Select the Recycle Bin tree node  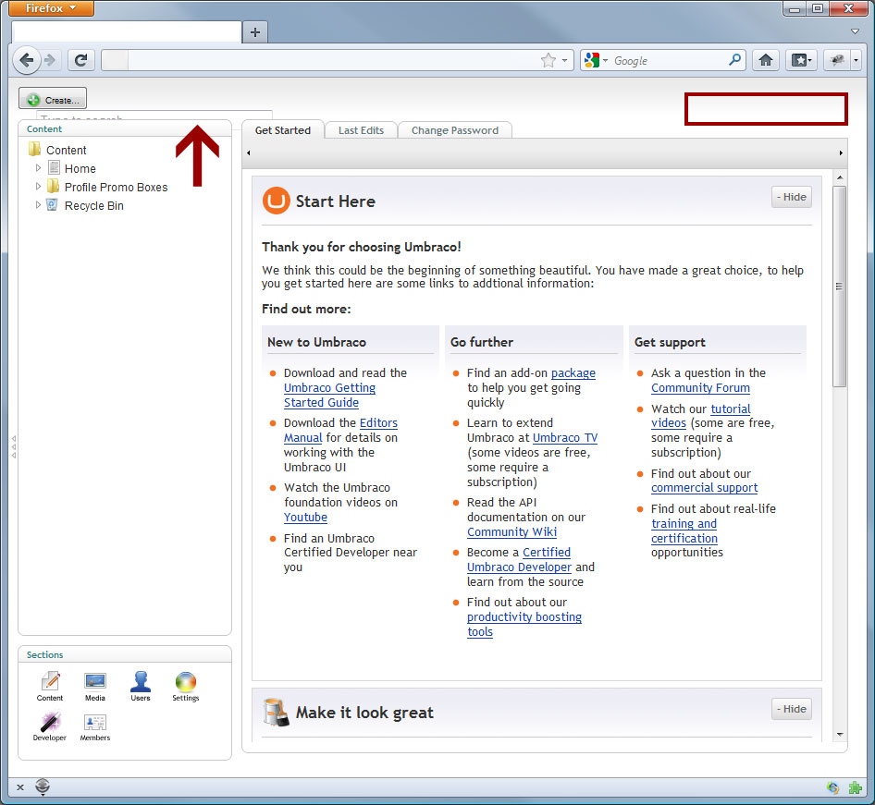(x=93, y=206)
